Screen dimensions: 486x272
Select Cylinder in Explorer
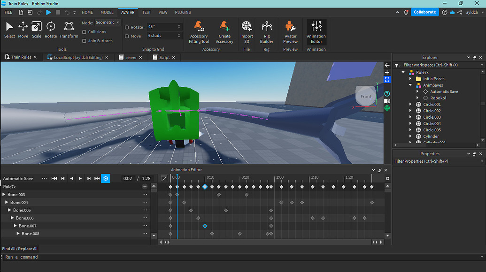(x=431, y=136)
